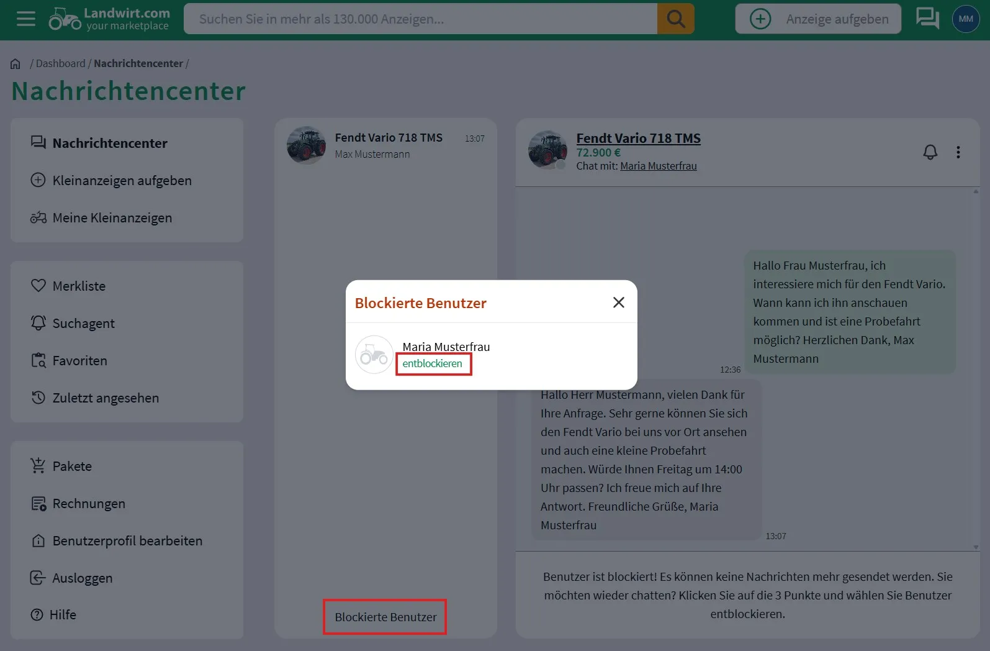
Task: Click the 72.900 € price text
Action: 598,152
